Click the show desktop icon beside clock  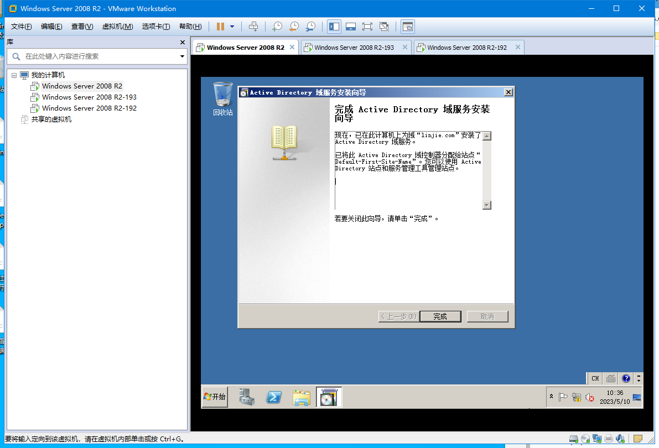(x=637, y=397)
